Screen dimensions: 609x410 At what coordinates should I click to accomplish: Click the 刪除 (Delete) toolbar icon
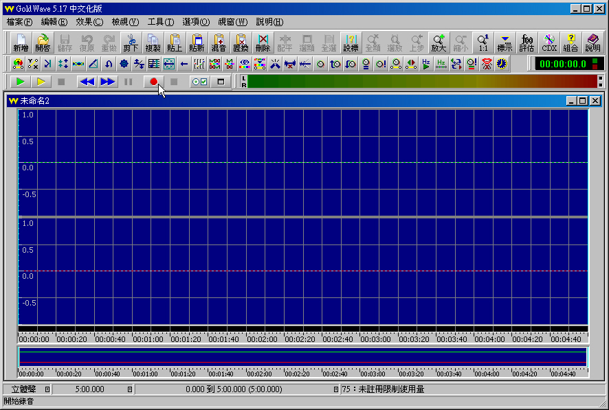(x=263, y=43)
